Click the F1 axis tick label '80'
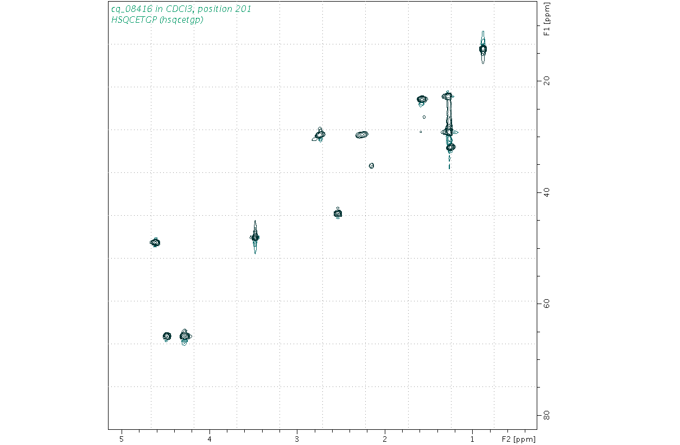Screen dimensions: 680x445 (547, 415)
